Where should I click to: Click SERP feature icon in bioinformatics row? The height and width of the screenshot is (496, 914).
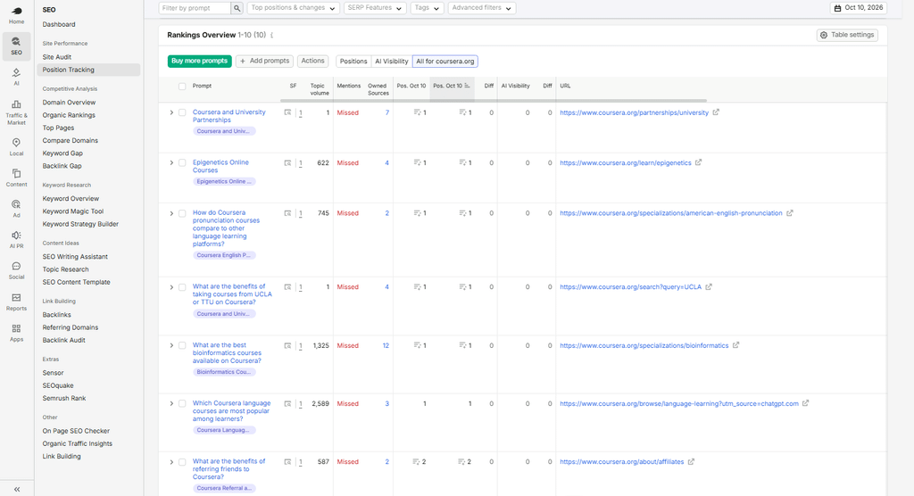(x=287, y=345)
